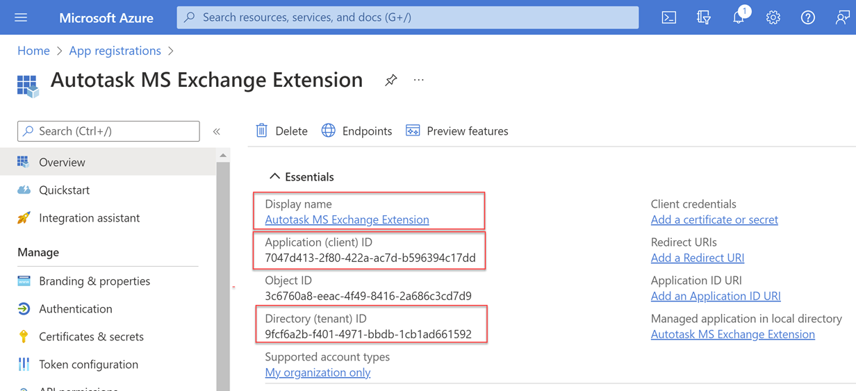Image resolution: width=856 pixels, height=391 pixels.
Task: Click the Branding & properties icon
Action: pos(24,281)
